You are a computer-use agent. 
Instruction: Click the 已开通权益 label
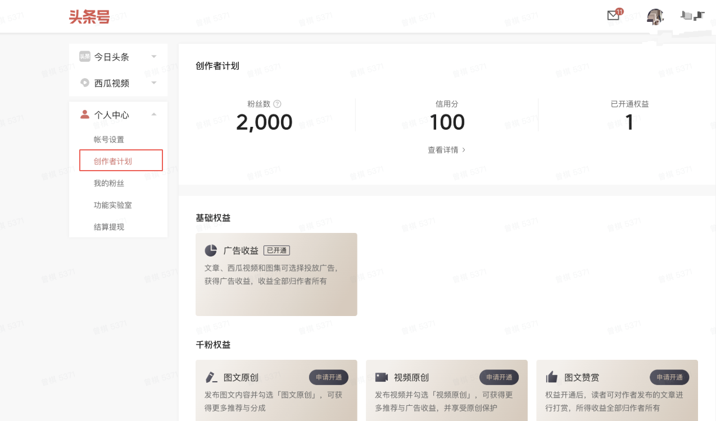[629, 104]
